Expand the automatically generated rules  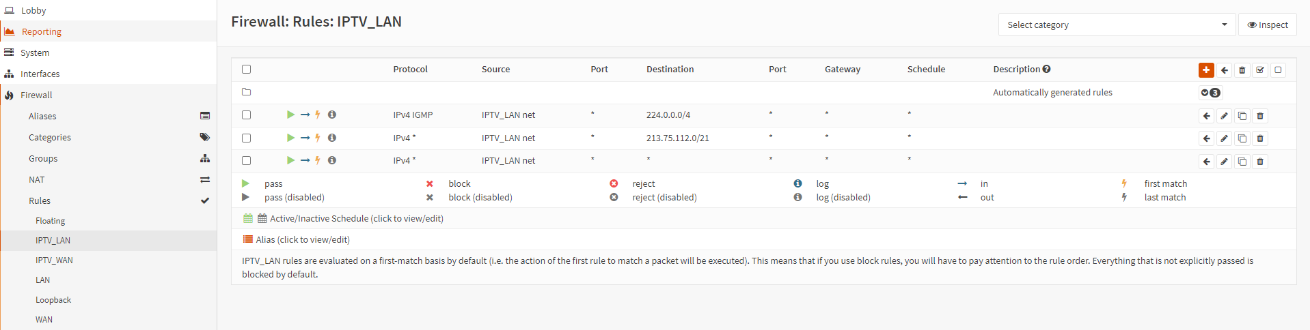[1210, 93]
